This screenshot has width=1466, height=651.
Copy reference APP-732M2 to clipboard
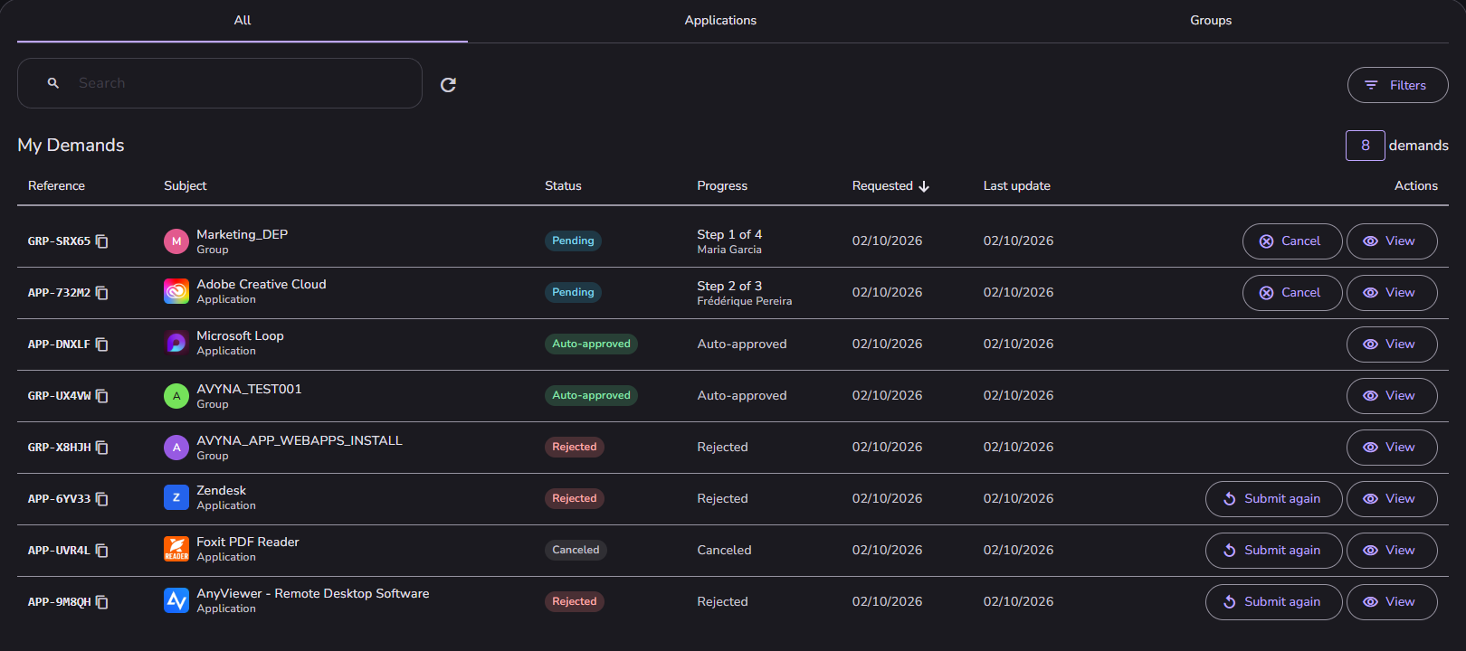(x=102, y=293)
